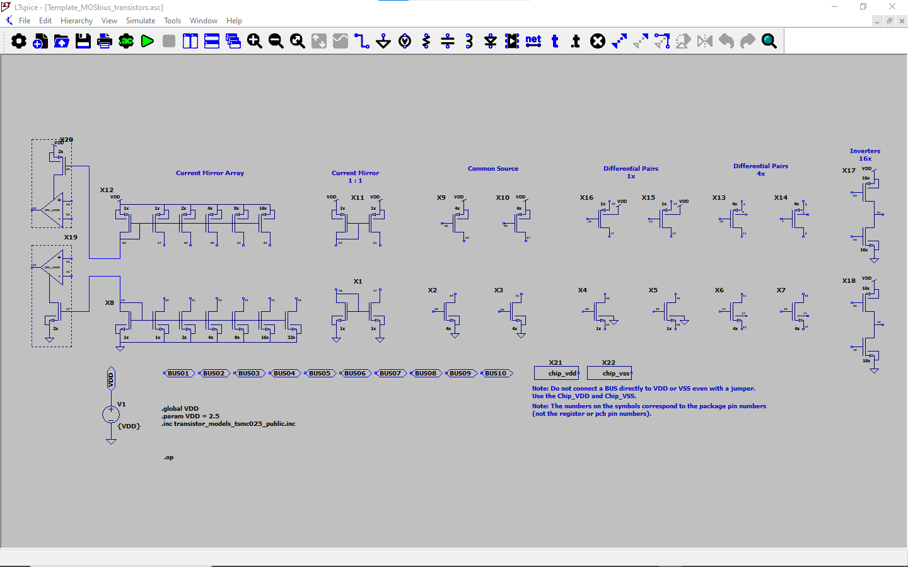Select the Draw Wire tool
Image resolution: width=908 pixels, height=567 pixels.
[362, 42]
